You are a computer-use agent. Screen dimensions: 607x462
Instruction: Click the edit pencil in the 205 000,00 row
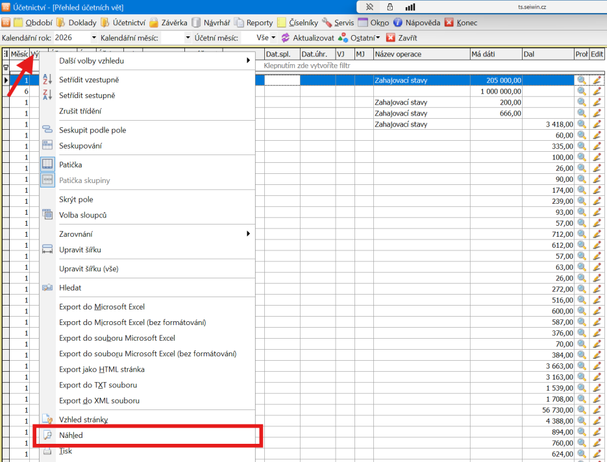click(597, 80)
